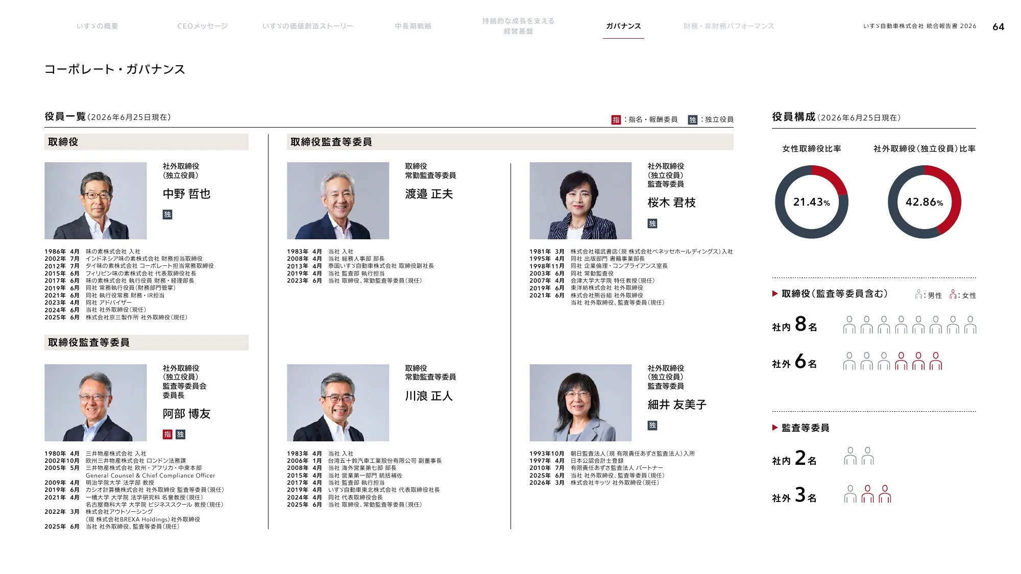Click page number 64

(999, 27)
